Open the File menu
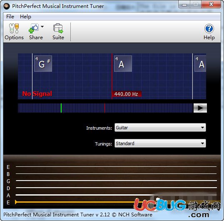The image size is (224, 221). pyautogui.click(x=10, y=17)
